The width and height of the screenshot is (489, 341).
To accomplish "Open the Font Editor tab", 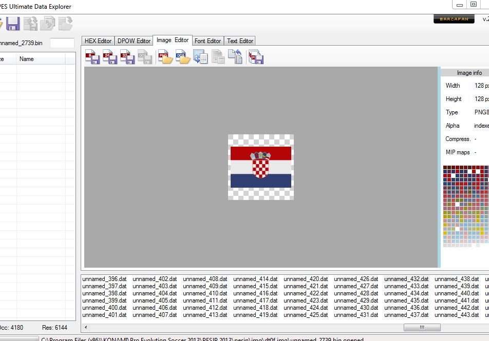I will (208, 41).
